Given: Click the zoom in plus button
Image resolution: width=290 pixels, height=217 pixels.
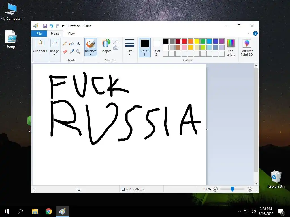Looking at the screenshot, I should click(250, 189).
